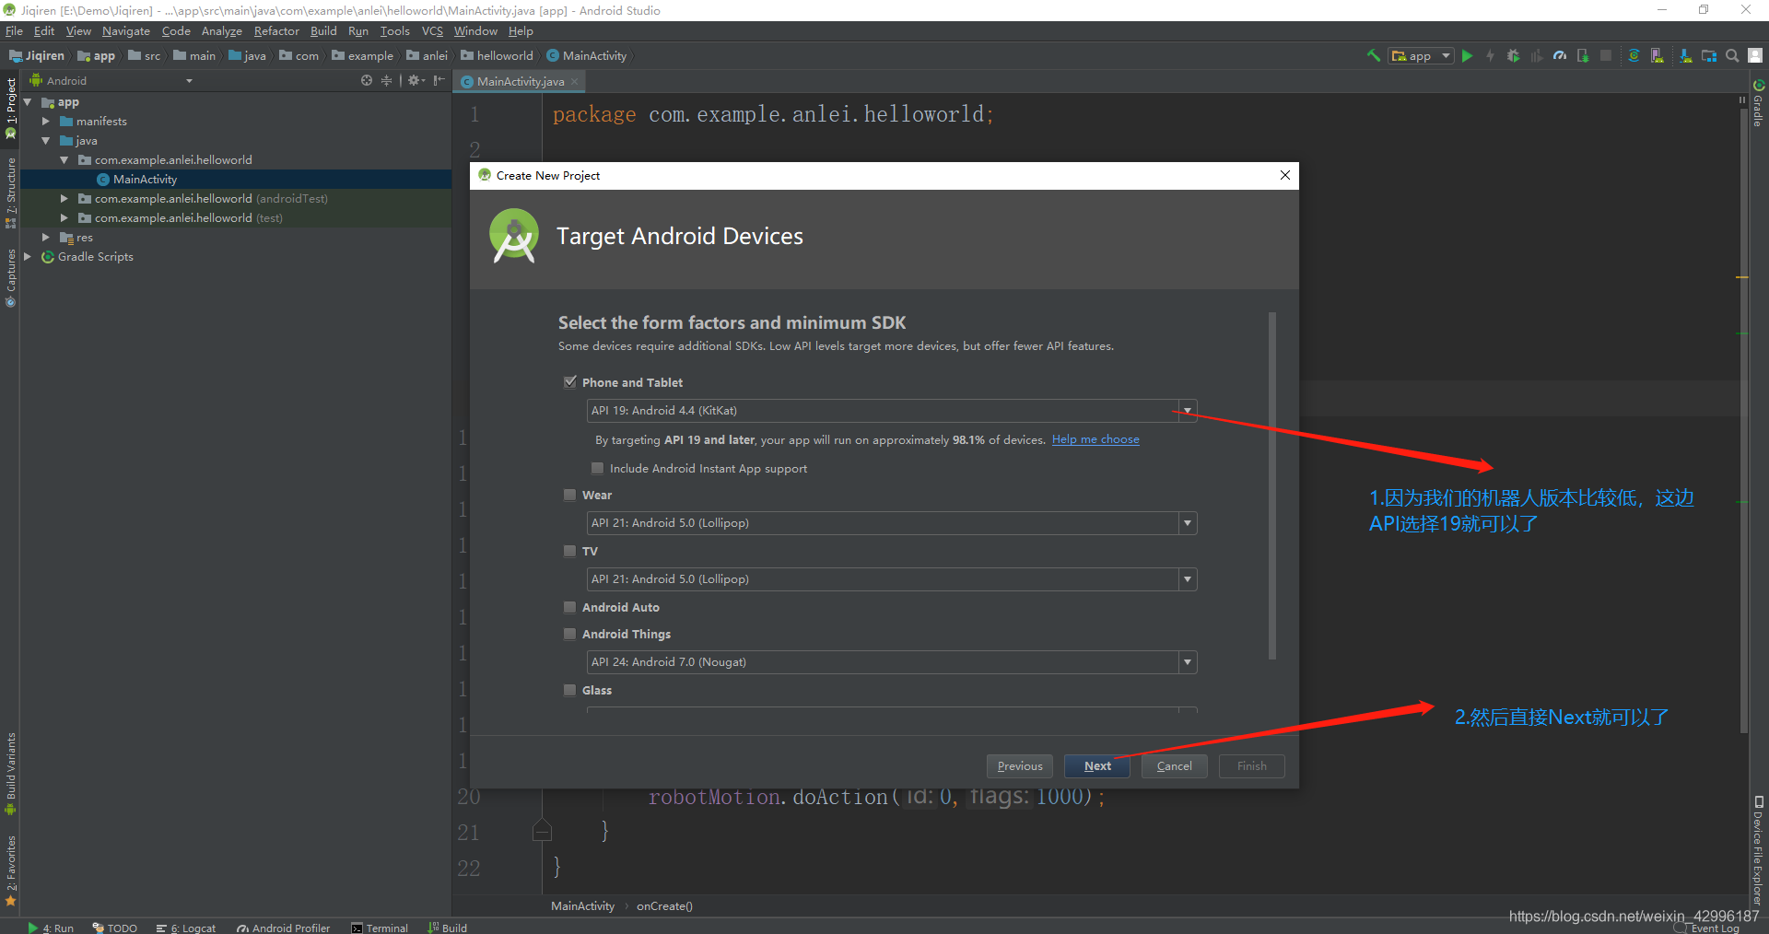Open the app run configuration dropdown
The image size is (1769, 934).
pyautogui.click(x=1422, y=55)
